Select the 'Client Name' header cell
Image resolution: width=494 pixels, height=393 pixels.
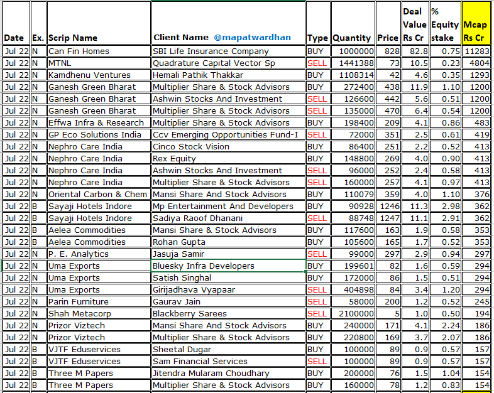[228, 23]
